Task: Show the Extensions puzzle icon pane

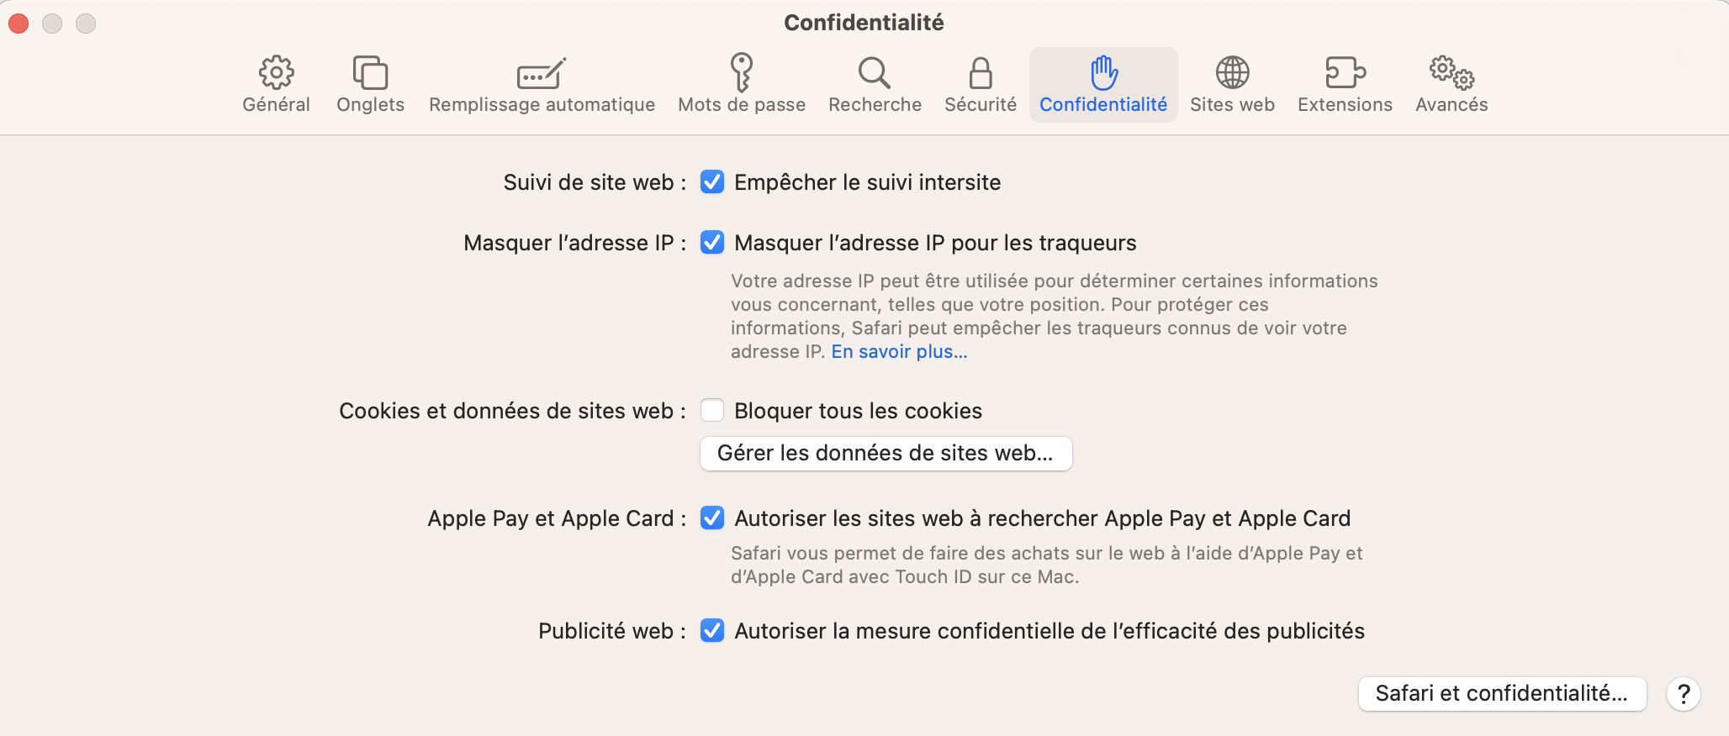Action: pos(1345,74)
